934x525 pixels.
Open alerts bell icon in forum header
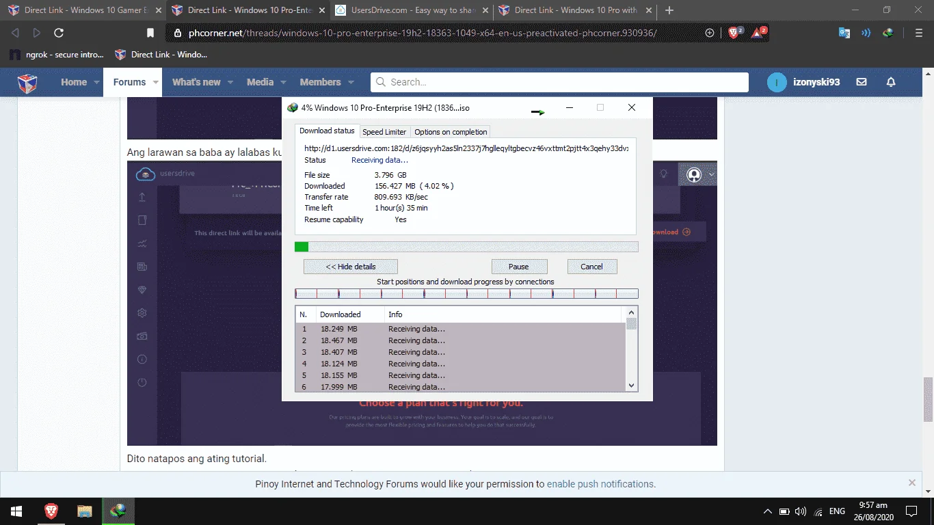pyautogui.click(x=891, y=82)
